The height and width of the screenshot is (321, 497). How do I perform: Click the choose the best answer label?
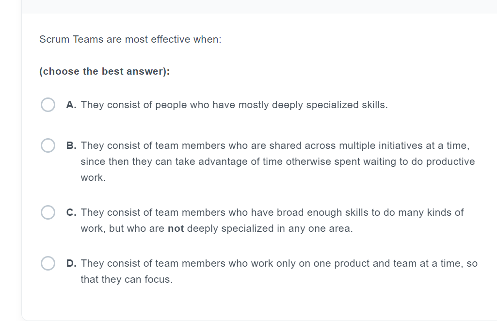[x=104, y=71]
